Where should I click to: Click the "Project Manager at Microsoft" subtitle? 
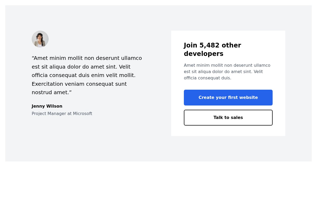(x=62, y=114)
